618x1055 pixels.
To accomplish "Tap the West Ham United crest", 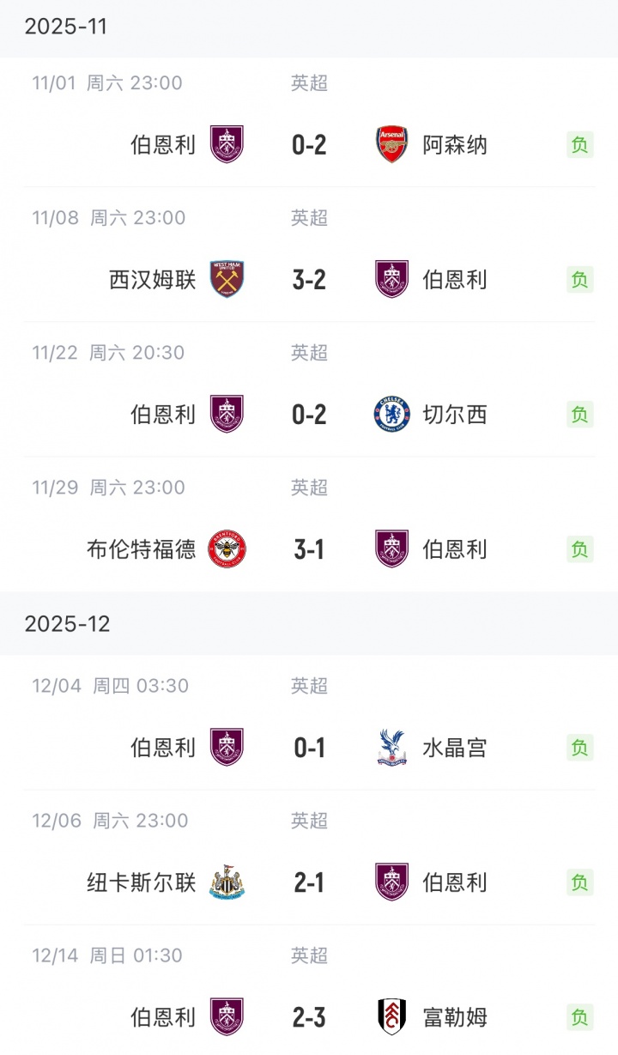I will 227,279.
